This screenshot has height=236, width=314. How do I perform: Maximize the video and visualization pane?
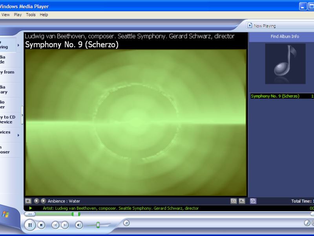(x=234, y=201)
